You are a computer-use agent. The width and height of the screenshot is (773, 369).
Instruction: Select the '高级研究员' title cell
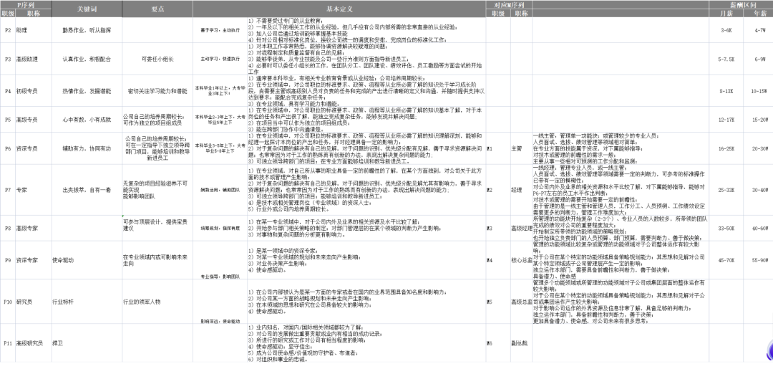33,343
